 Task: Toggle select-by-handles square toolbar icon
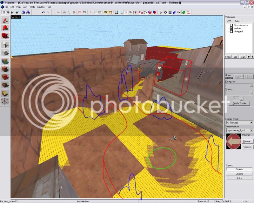(116, 12)
